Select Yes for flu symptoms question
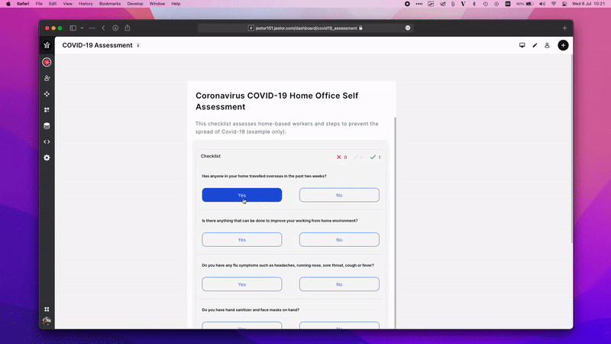Viewport: 611px width, 344px height. (241, 284)
